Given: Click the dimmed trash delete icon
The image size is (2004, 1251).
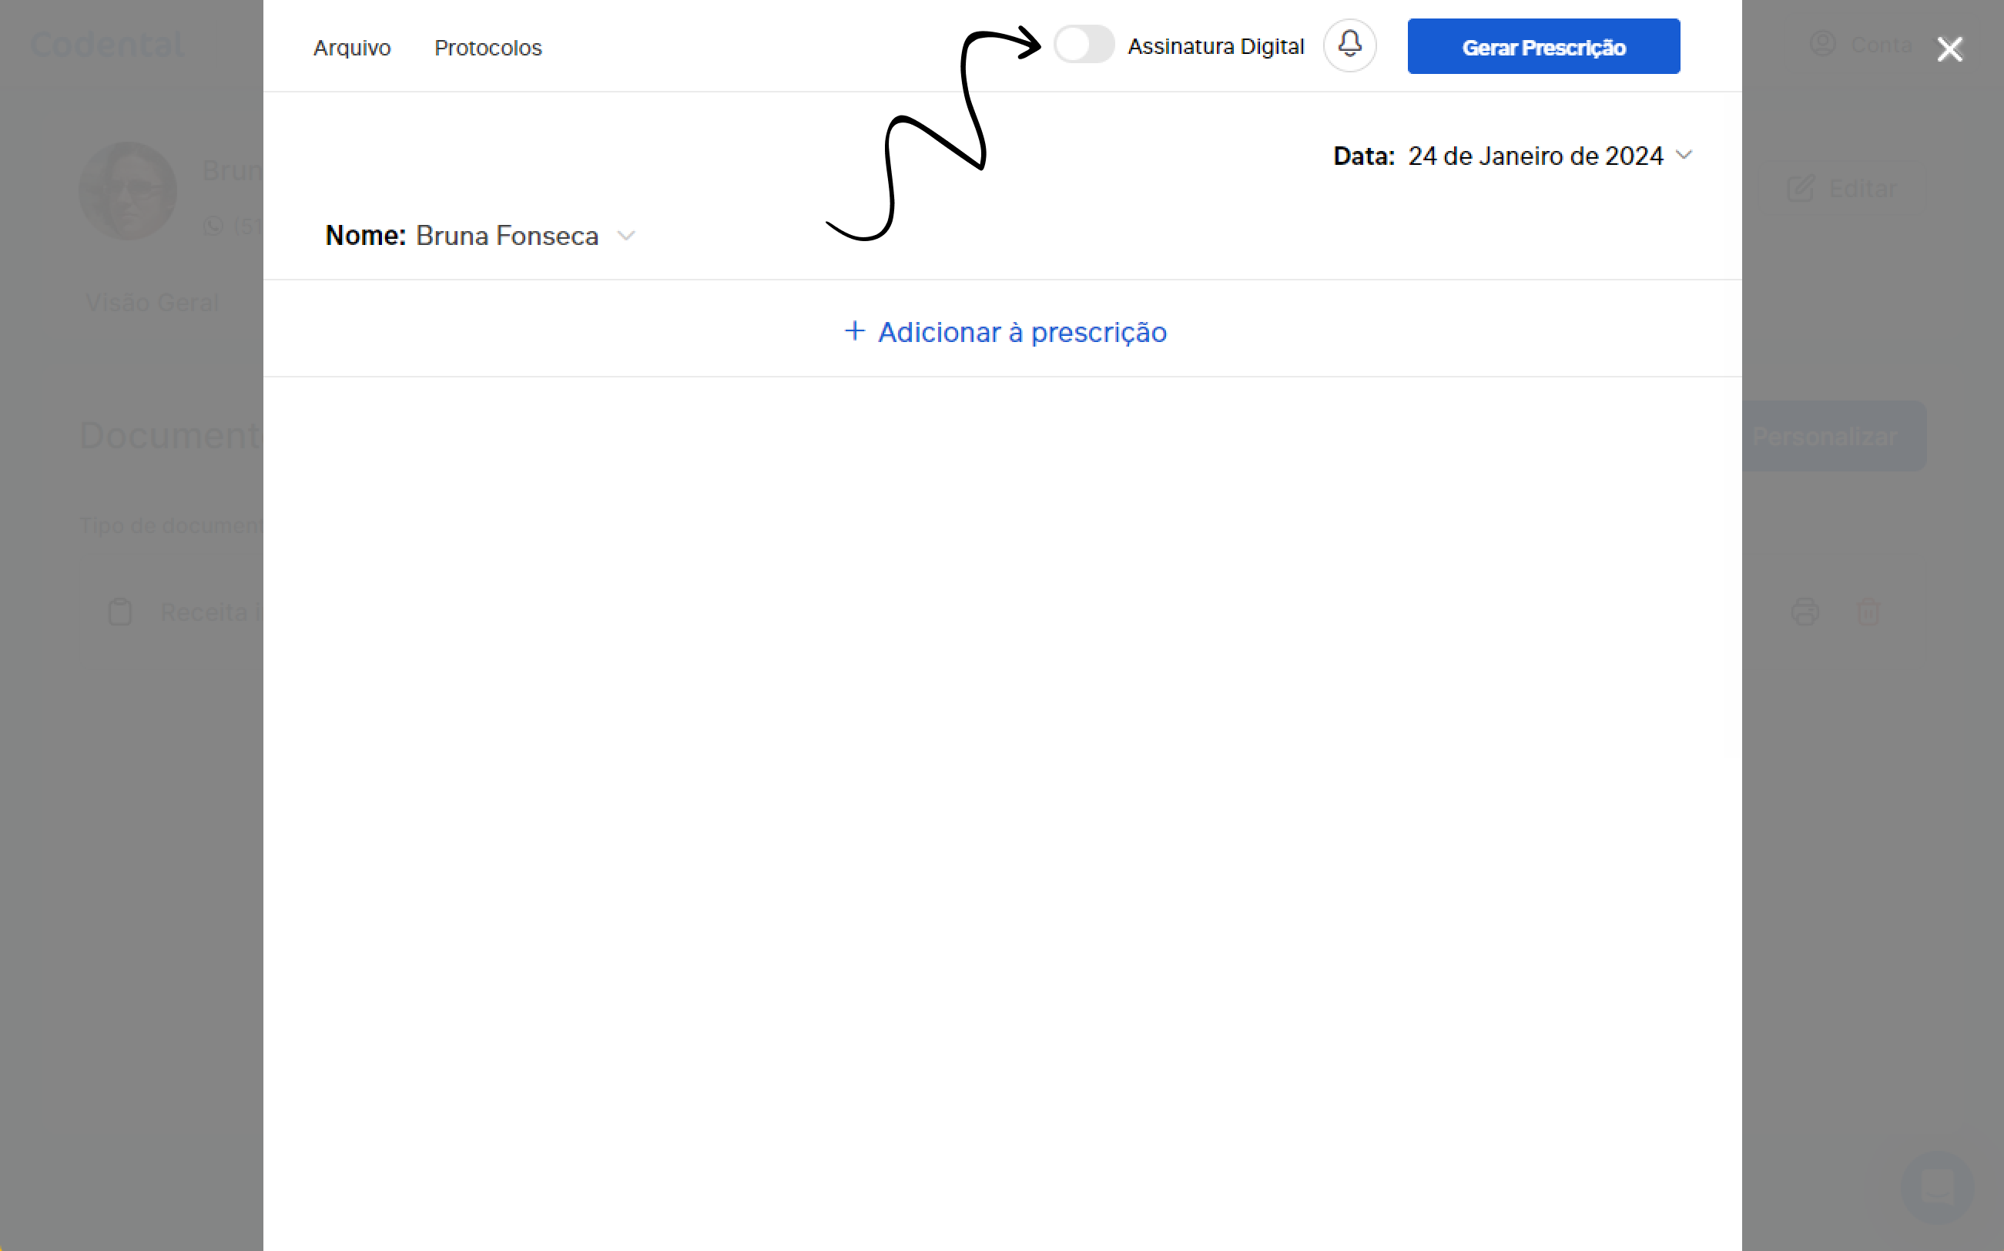Looking at the screenshot, I should tap(1868, 612).
